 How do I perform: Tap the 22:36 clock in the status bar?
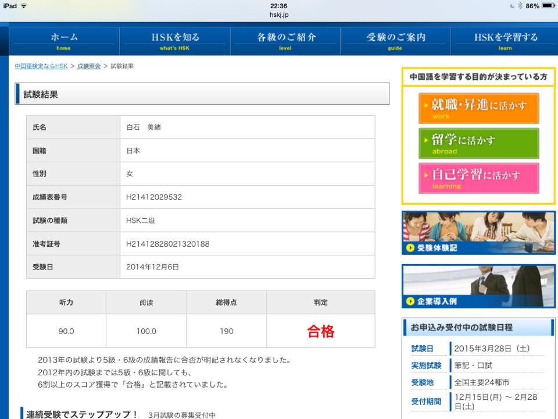(x=278, y=6)
